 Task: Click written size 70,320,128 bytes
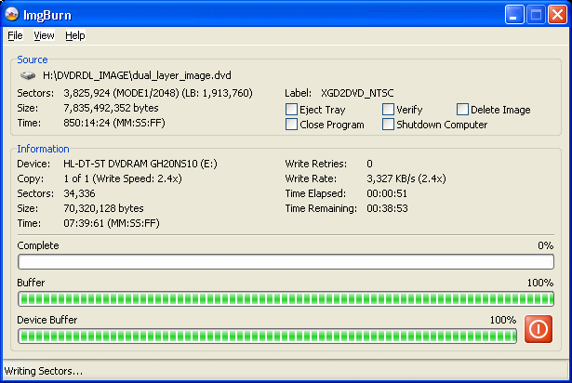[x=103, y=208]
